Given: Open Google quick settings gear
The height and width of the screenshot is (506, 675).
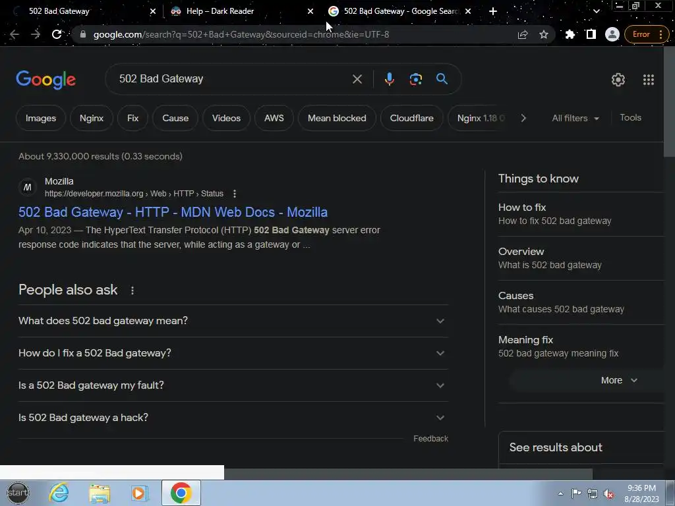Looking at the screenshot, I should point(618,80).
